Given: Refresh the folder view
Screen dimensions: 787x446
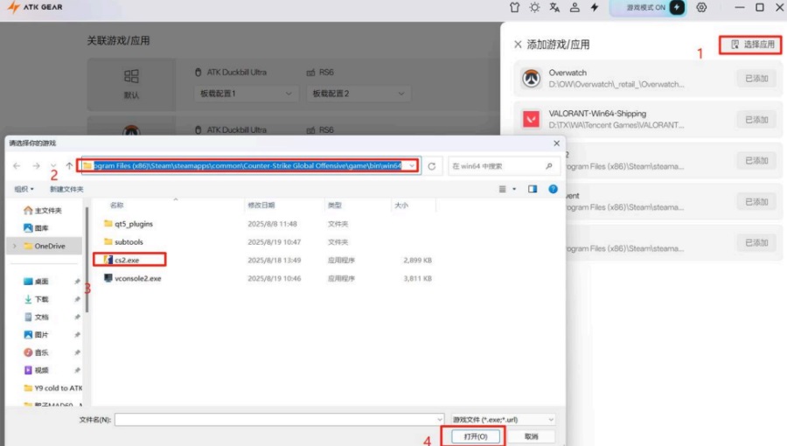Looking at the screenshot, I should tap(432, 166).
